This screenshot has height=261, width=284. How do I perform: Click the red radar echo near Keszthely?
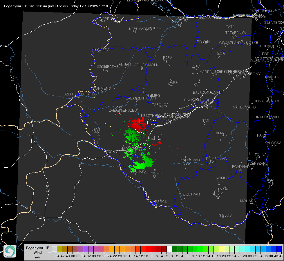(x=137, y=124)
